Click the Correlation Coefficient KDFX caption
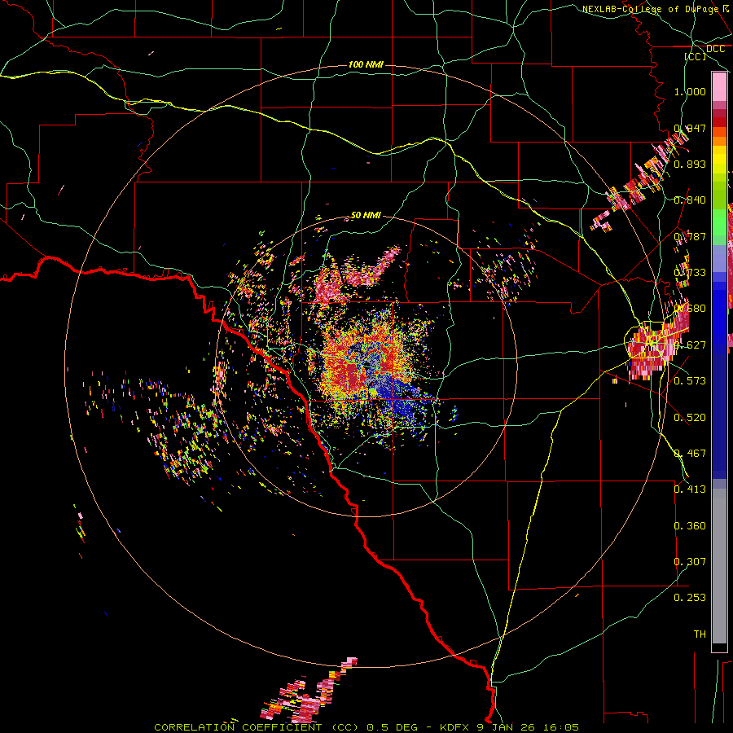 366,727
